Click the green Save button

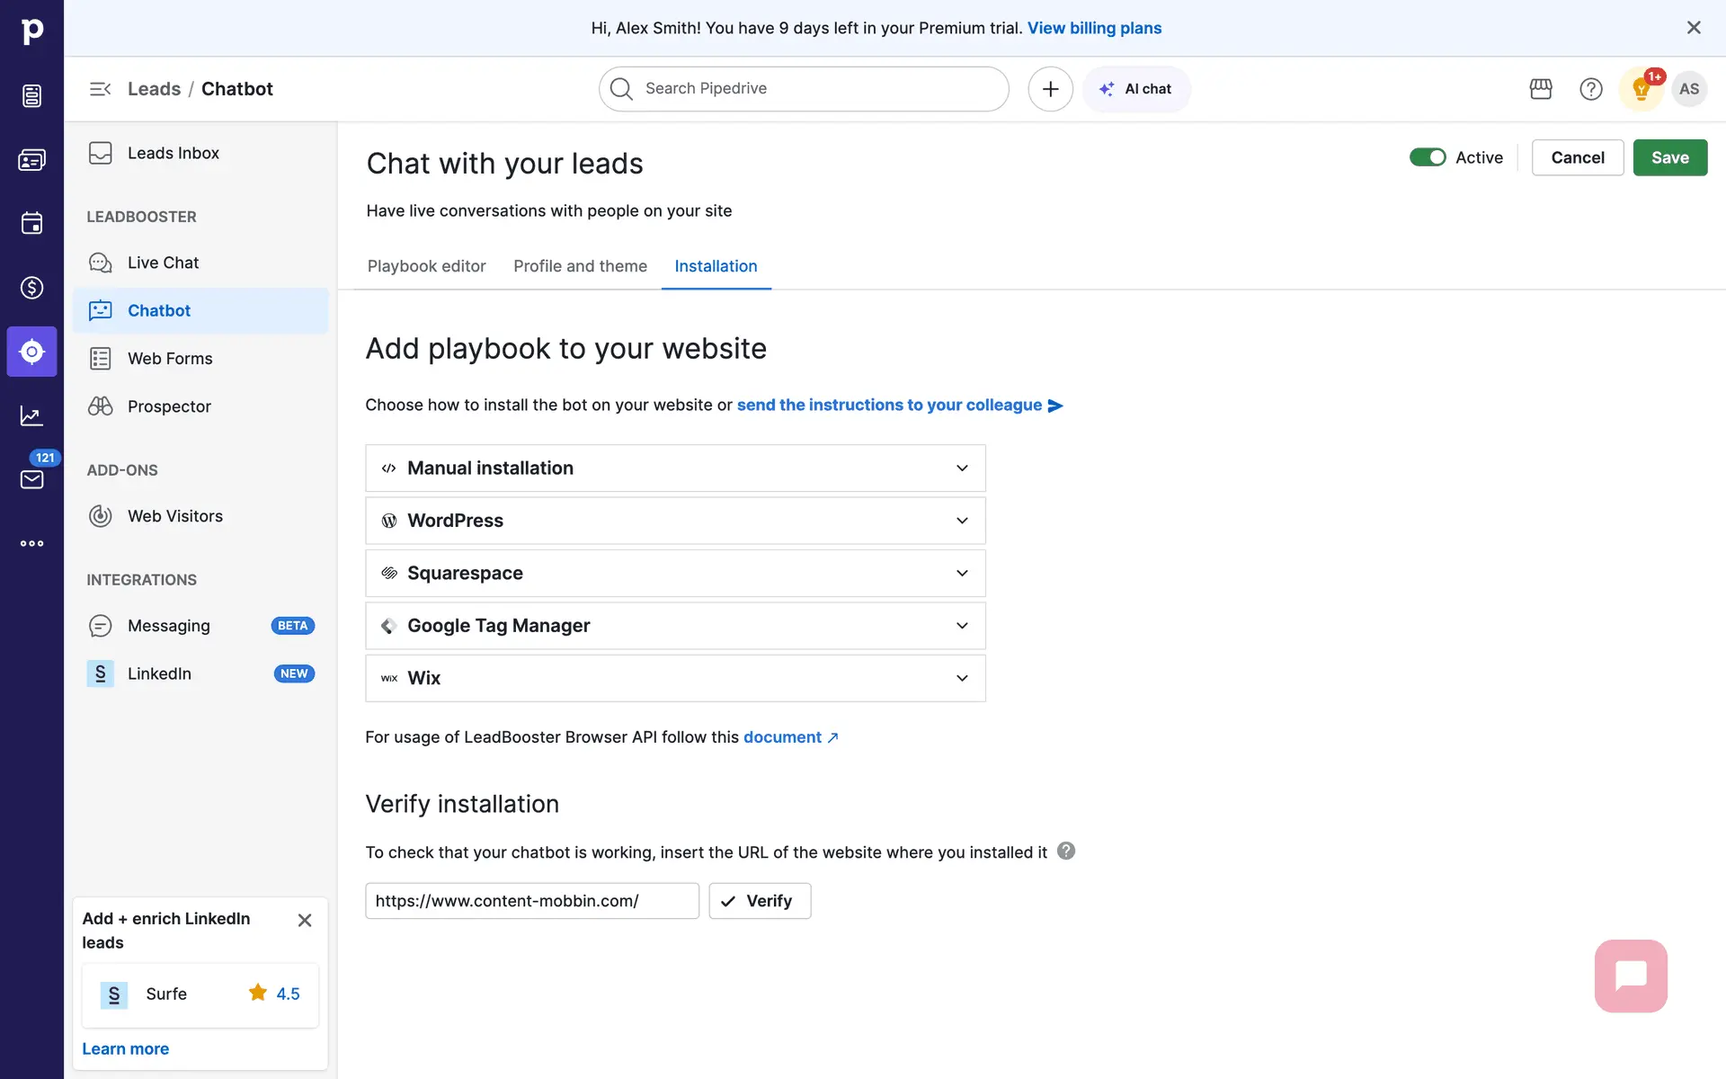click(1669, 157)
